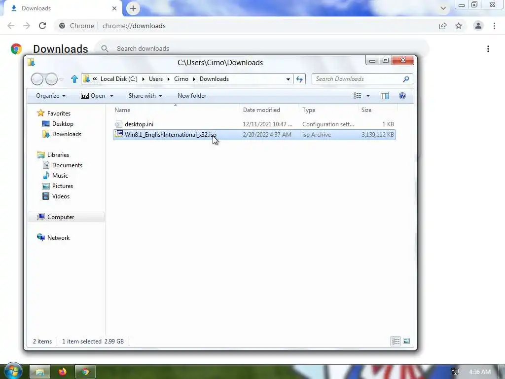Go up one folder with blue arrow
Viewport: 505px width, 379px height.
pos(74,79)
